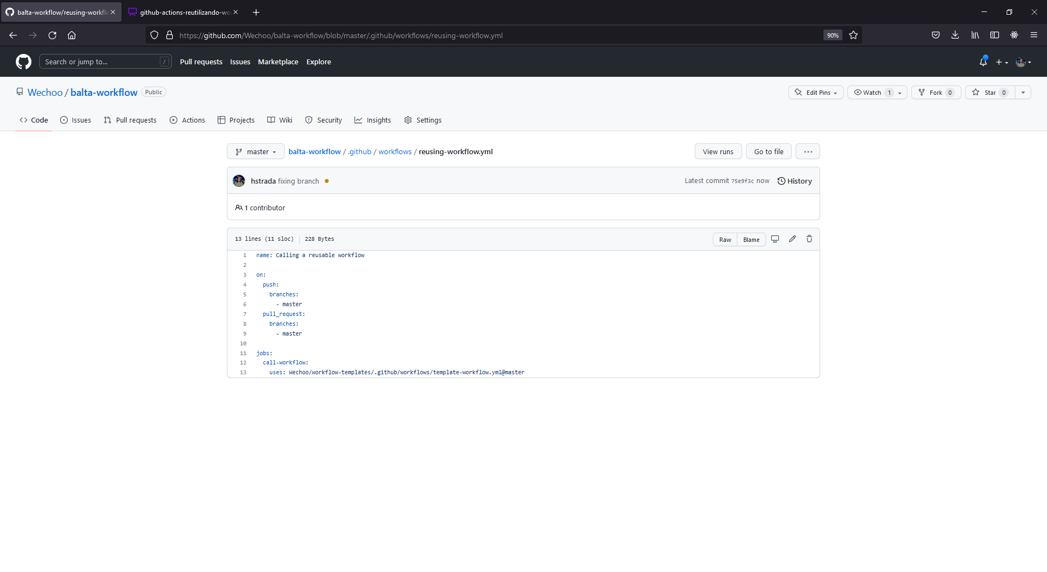This screenshot has width=1047, height=572.
Task: Open the Raw file view
Action: click(725, 240)
